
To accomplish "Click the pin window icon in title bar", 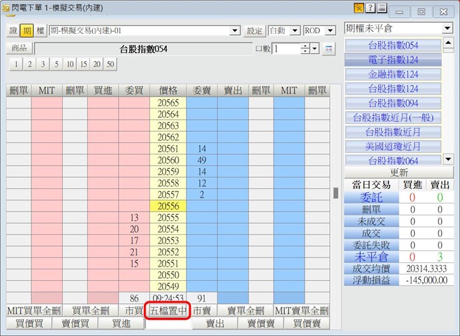I will click(x=359, y=8).
